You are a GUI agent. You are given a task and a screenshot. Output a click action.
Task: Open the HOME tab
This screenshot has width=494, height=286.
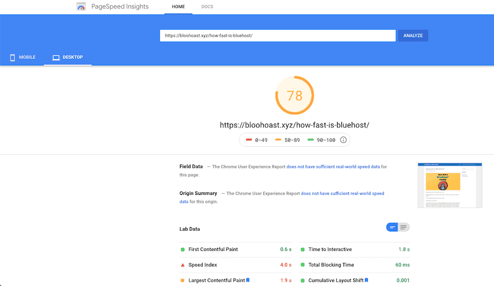click(x=178, y=7)
